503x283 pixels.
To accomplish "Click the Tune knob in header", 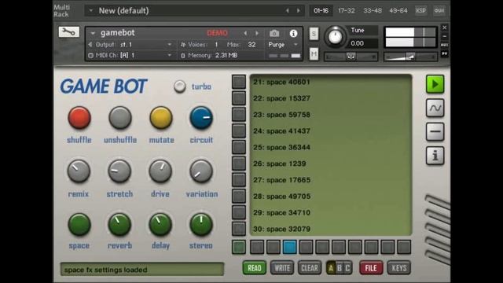I will tap(336, 37).
